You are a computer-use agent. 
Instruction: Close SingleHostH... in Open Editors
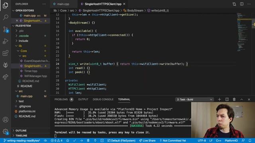coord(17,21)
